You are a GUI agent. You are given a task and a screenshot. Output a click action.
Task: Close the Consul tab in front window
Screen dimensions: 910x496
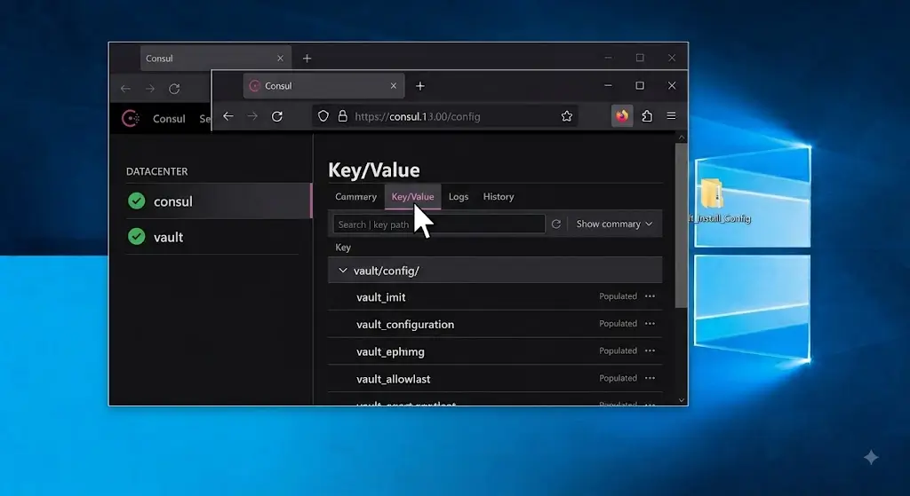394,86
